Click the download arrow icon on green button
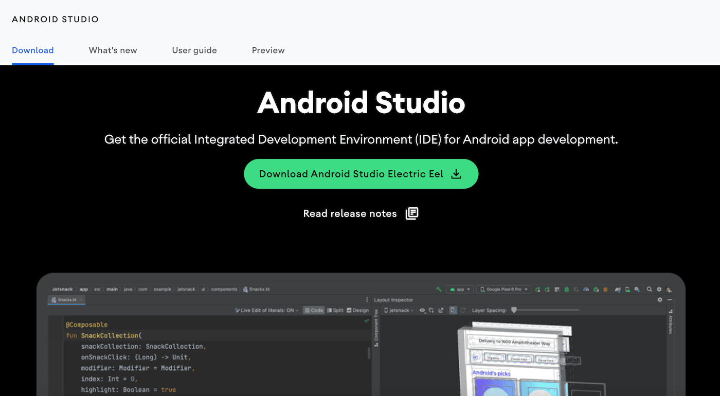Screen dimensions: 720x396 456,174
